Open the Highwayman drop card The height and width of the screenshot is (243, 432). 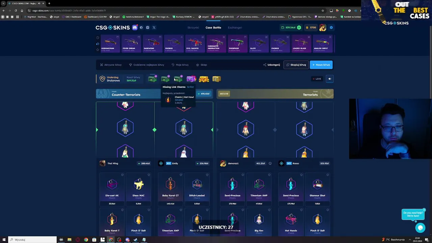tap(110, 44)
